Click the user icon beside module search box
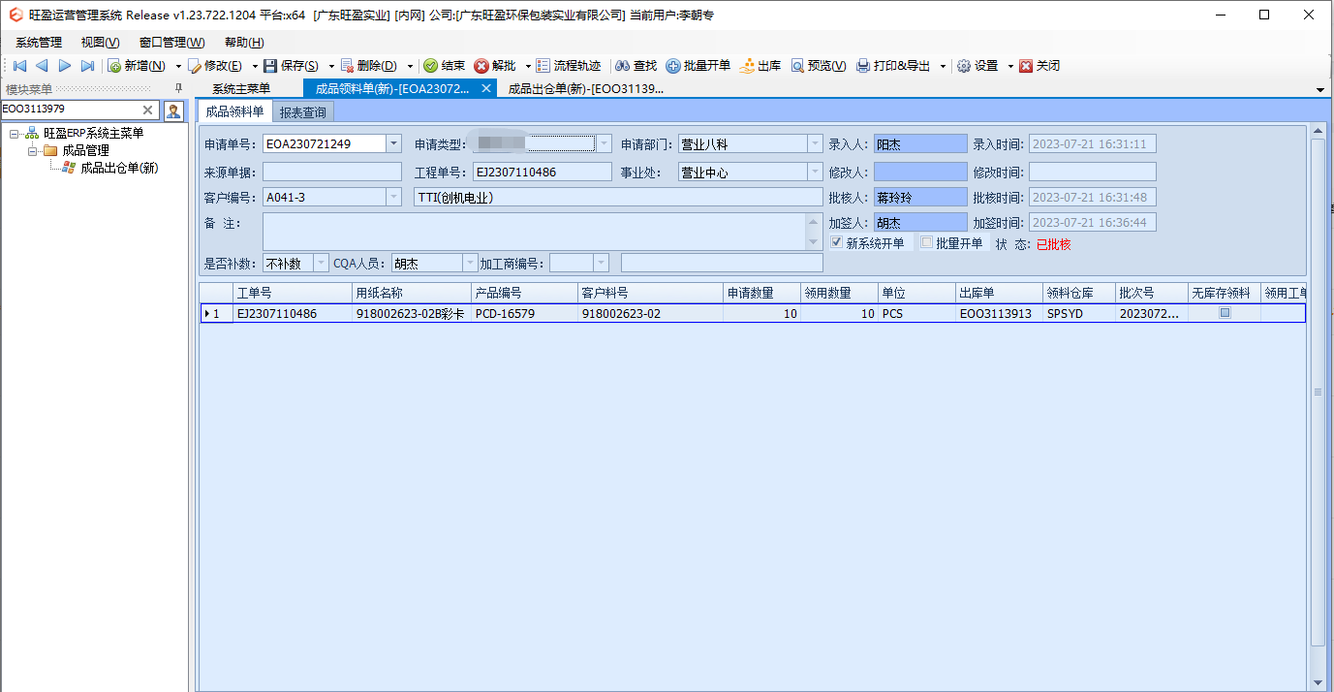Image resolution: width=1334 pixels, height=692 pixels. click(x=173, y=110)
